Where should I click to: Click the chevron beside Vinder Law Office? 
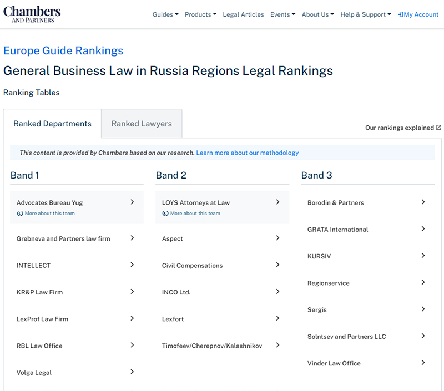(x=423, y=362)
